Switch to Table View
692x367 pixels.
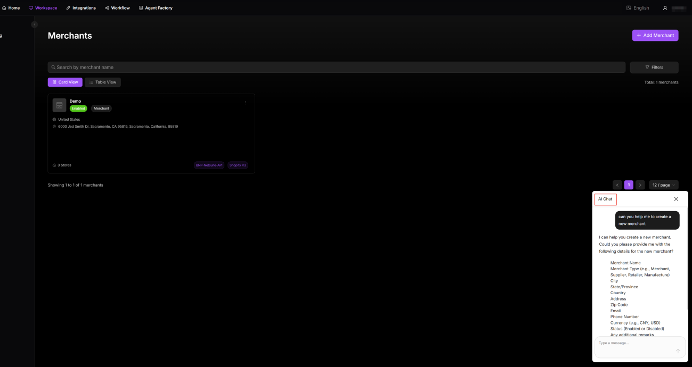(103, 82)
